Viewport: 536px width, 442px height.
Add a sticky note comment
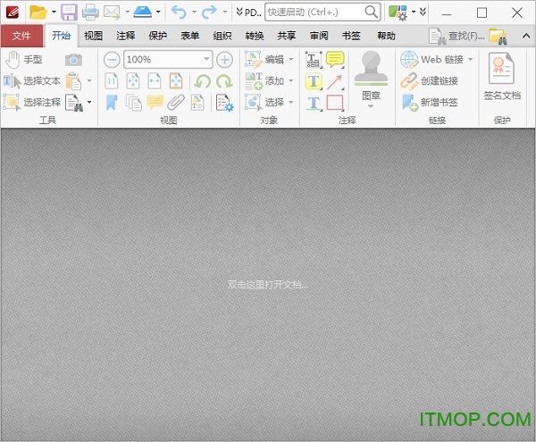tap(335, 60)
